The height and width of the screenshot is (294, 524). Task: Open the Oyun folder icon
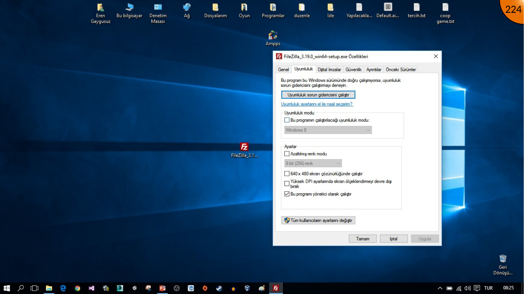point(244,11)
